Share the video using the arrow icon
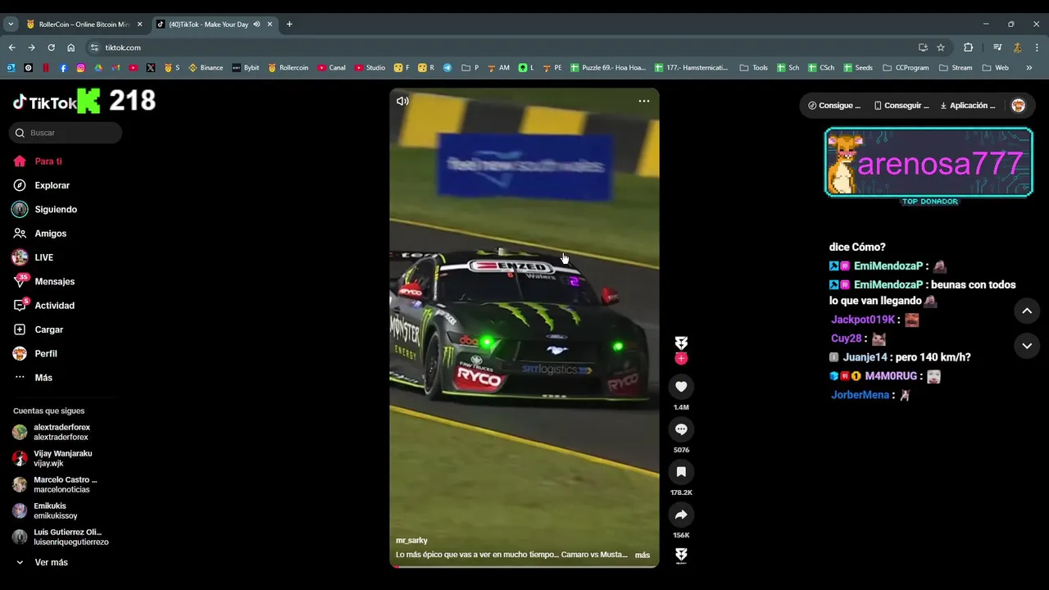 [681, 515]
